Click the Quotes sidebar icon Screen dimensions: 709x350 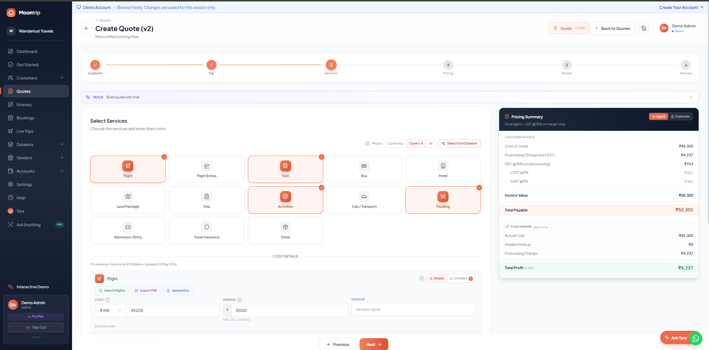point(11,91)
